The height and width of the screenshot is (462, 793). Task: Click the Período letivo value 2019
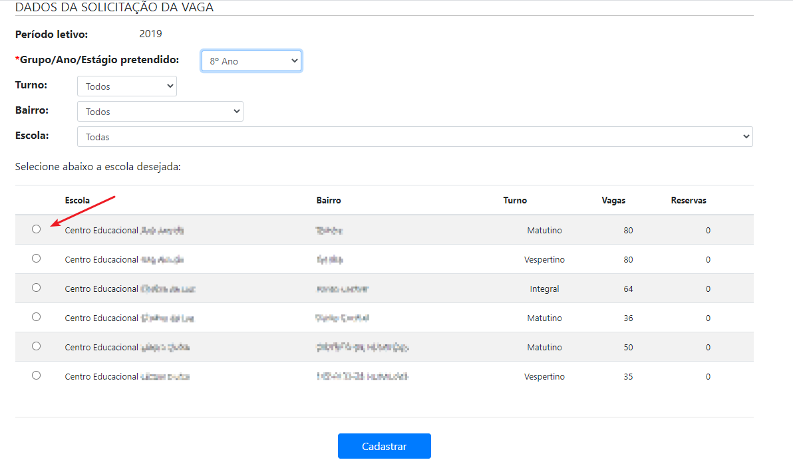tap(150, 34)
